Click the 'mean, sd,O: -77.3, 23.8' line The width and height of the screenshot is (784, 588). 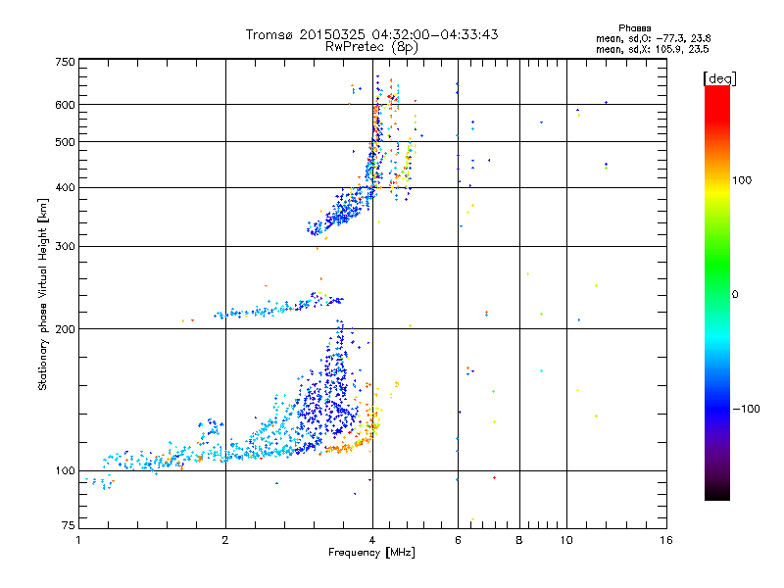point(653,38)
